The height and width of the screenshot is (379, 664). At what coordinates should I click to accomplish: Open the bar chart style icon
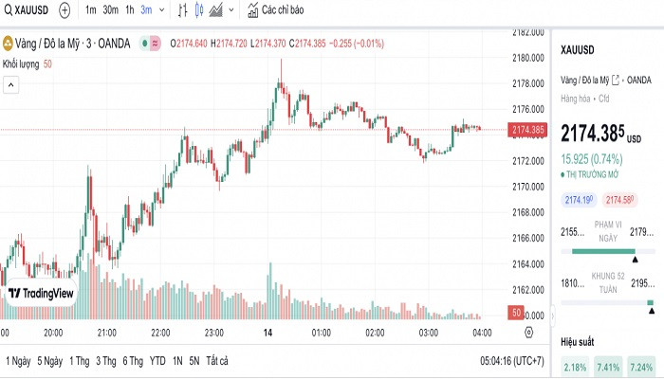(182, 11)
